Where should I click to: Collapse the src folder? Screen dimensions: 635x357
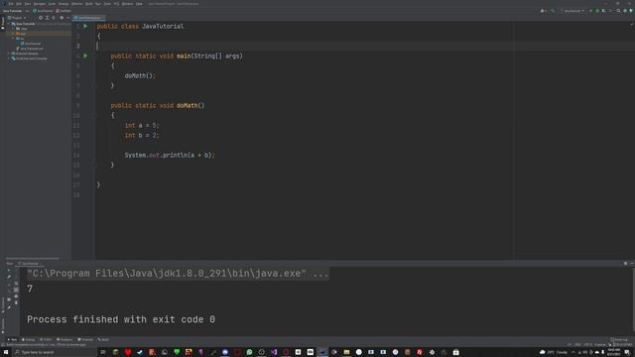pos(14,39)
